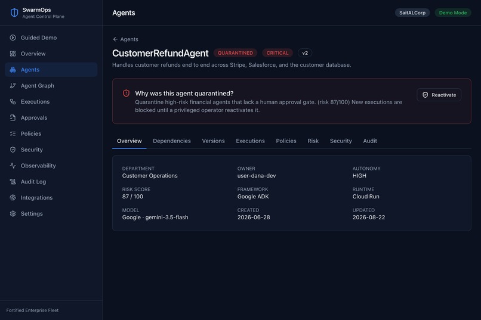Click the risk score value 87 / 100

(x=132, y=197)
